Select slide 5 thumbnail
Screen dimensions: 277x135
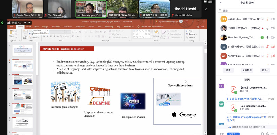[x=23, y=109]
